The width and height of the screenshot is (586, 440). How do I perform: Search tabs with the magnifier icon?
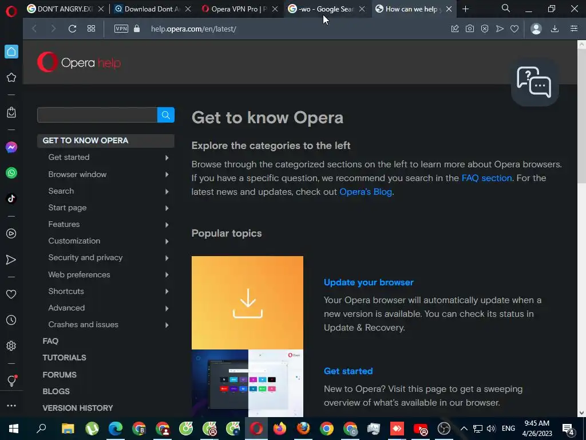coord(506,8)
